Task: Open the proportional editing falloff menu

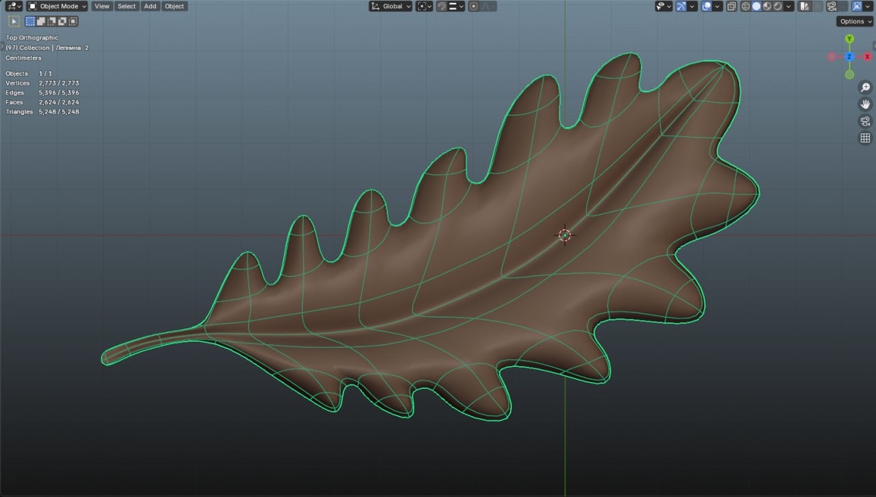Action: [487, 6]
